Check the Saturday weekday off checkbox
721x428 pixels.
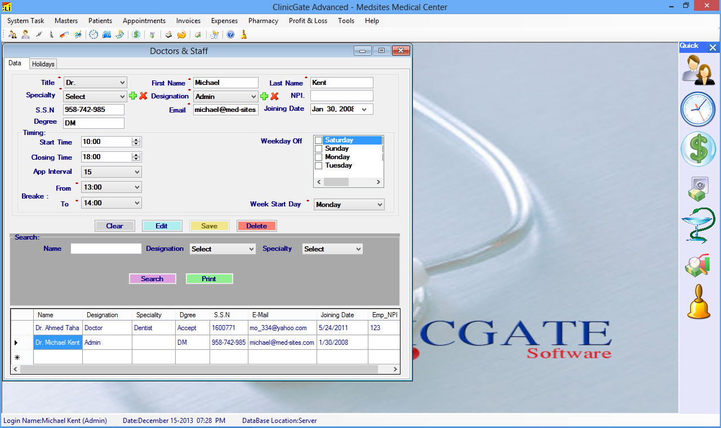319,140
